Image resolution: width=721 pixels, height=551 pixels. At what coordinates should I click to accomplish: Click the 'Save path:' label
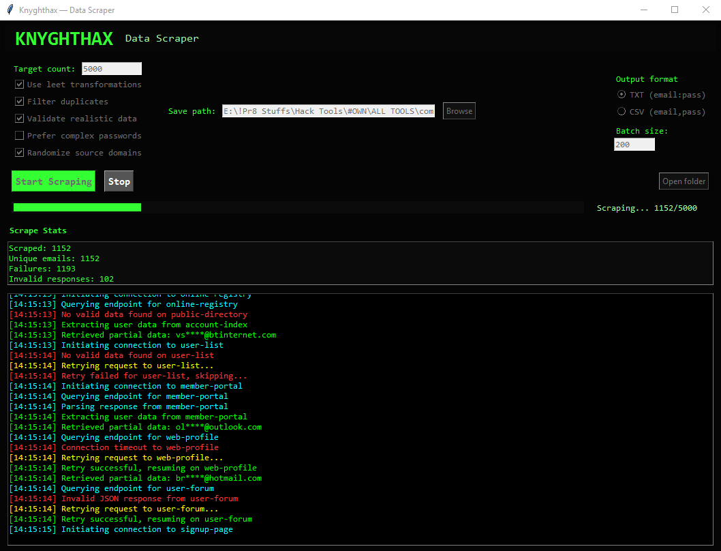click(x=191, y=111)
